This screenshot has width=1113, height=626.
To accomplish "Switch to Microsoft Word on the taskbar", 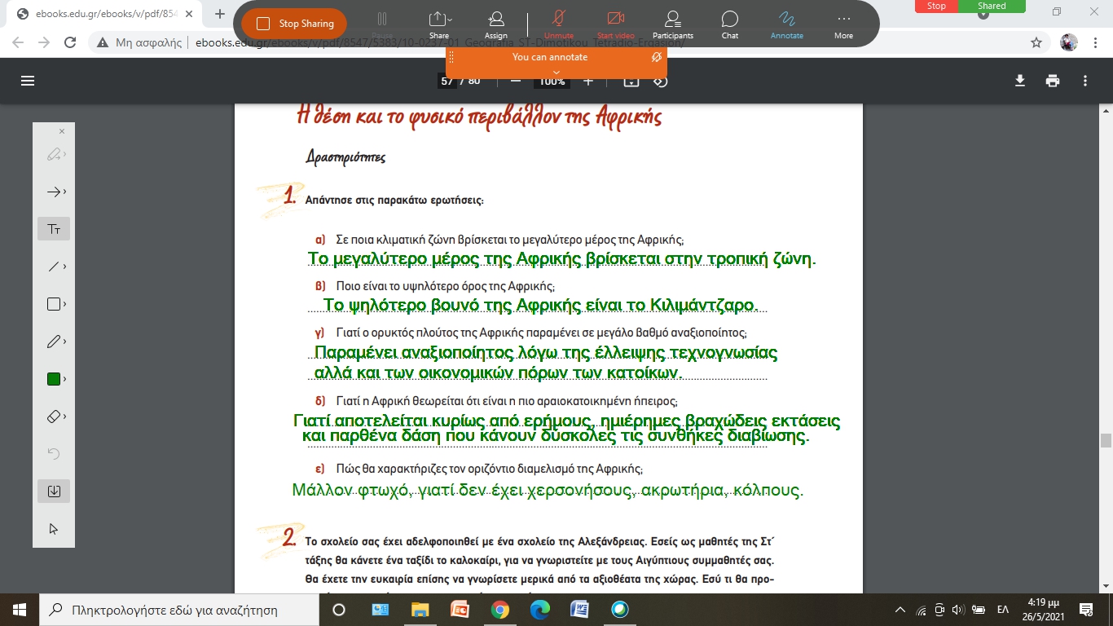I will pos(579,610).
